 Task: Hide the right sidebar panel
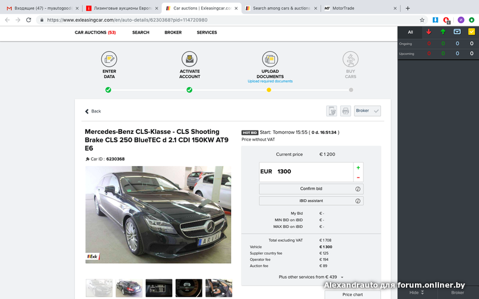[x=417, y=292]
